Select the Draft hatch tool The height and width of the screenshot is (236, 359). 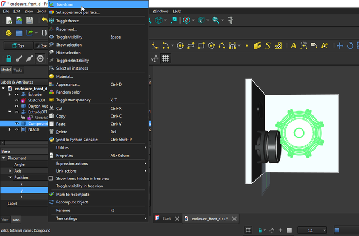coord(278,45)
